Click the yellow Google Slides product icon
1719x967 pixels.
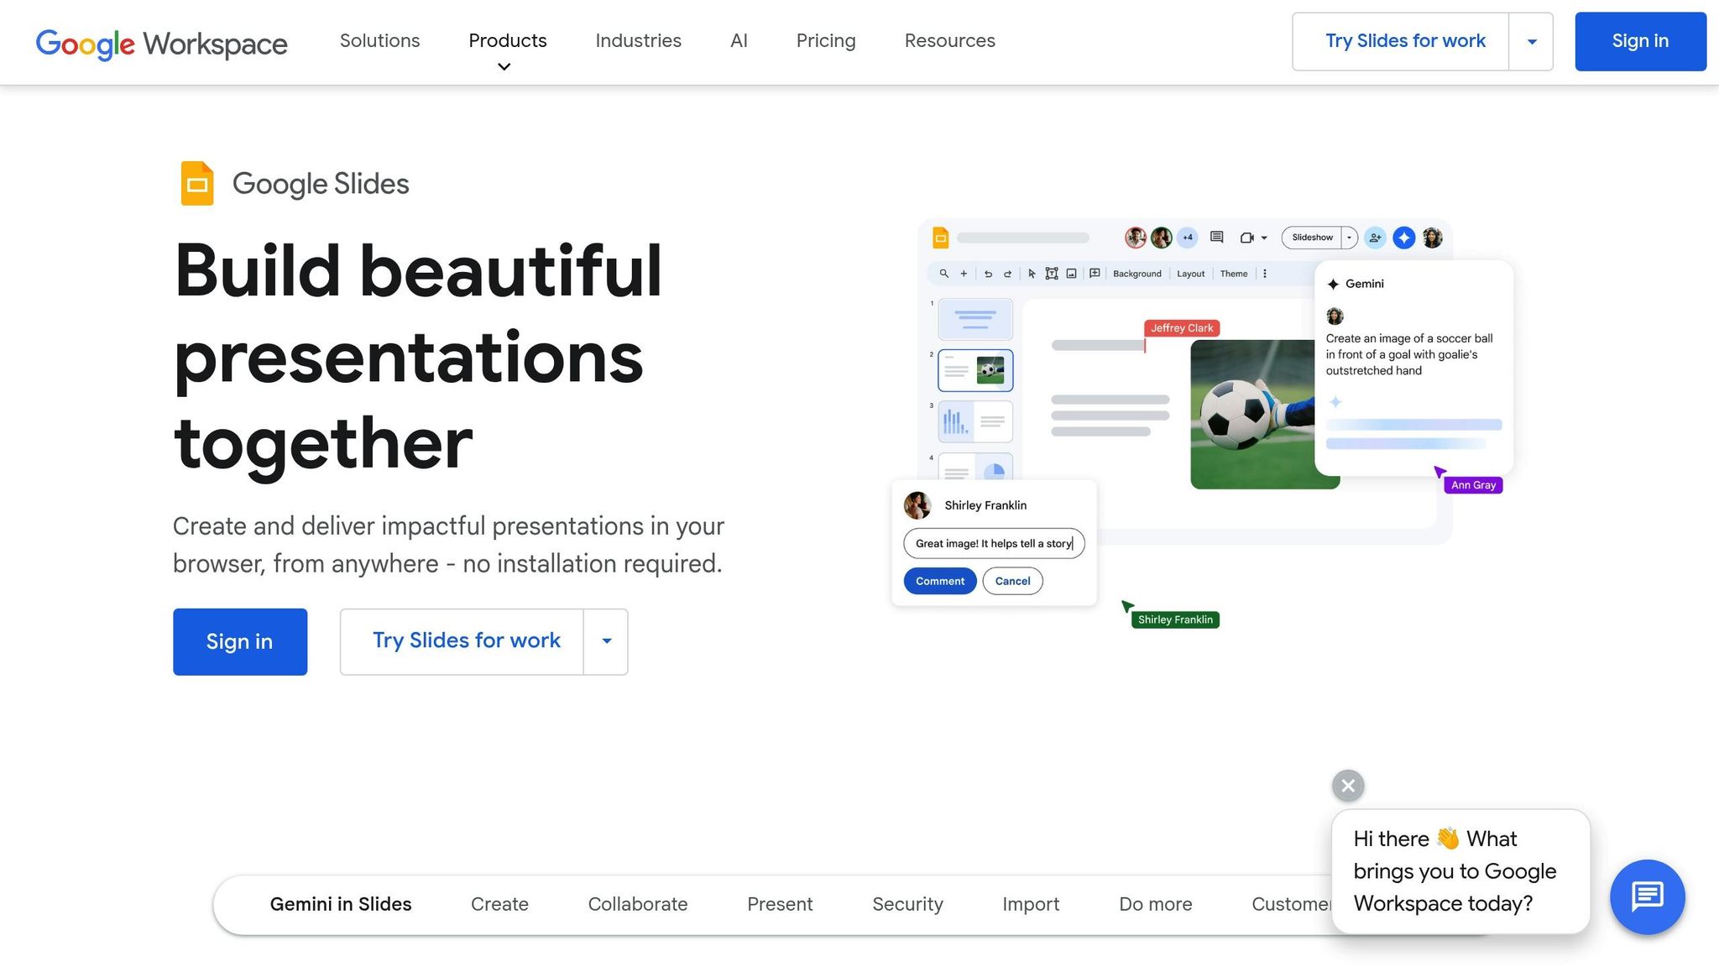coord(197,183)
